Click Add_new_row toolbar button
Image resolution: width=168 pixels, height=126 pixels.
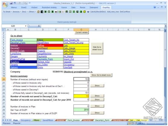pyautogui.click(x=113, y=12)
